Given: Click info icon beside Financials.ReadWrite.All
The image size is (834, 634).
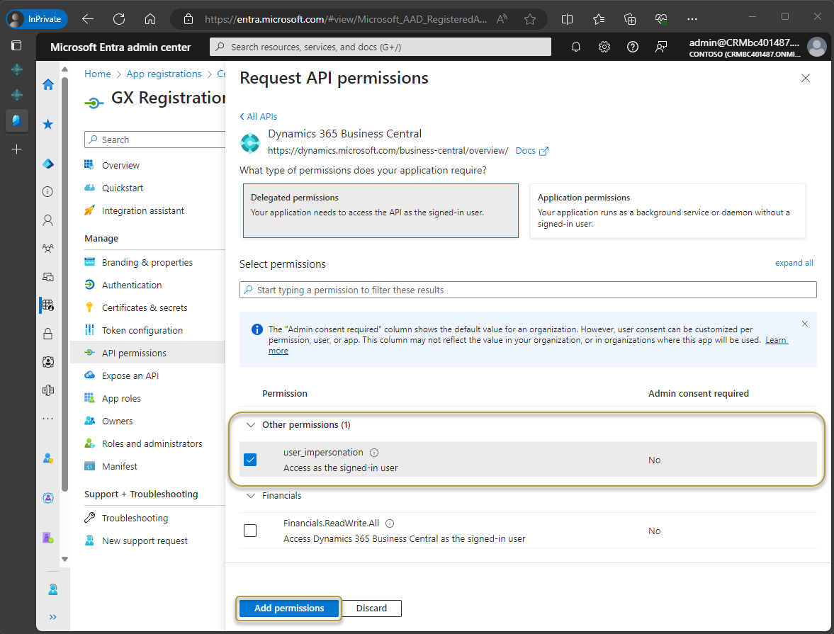Looking at the screenshot, I should (x=390, y=523).
